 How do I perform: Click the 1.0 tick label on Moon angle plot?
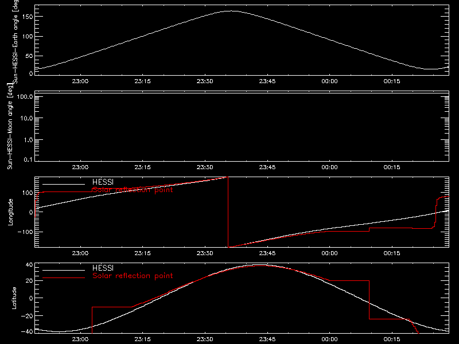28,140
